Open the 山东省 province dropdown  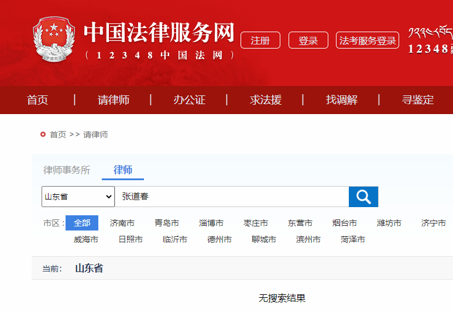click(x=78, y=197)
